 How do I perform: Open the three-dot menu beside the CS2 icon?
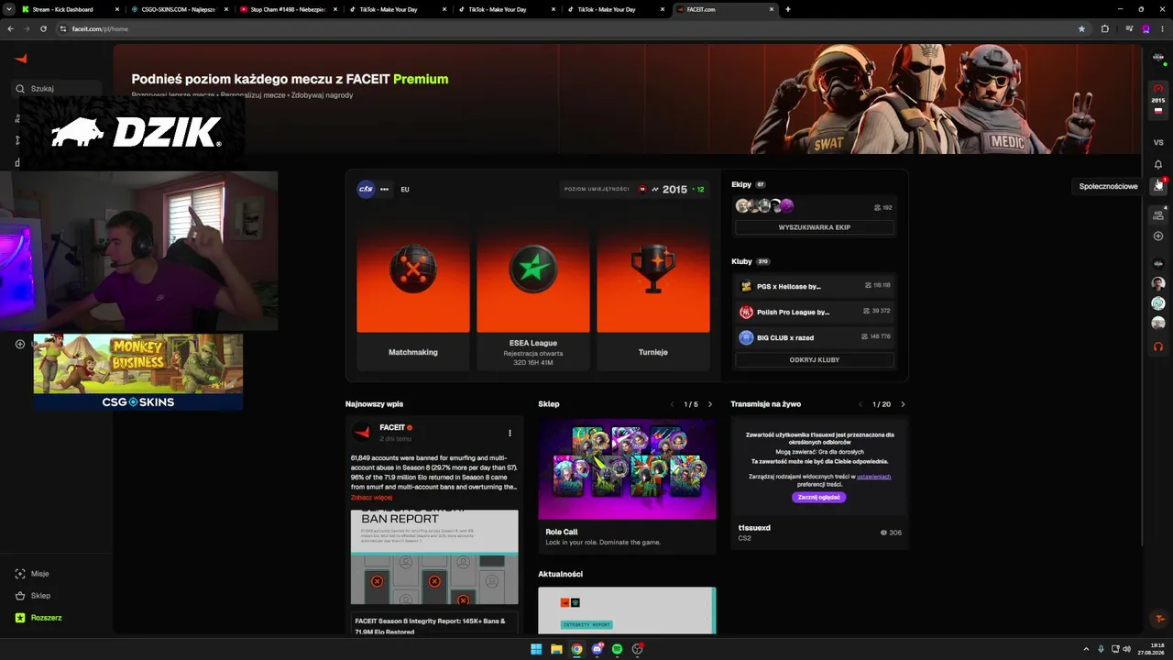click(384, 190)
